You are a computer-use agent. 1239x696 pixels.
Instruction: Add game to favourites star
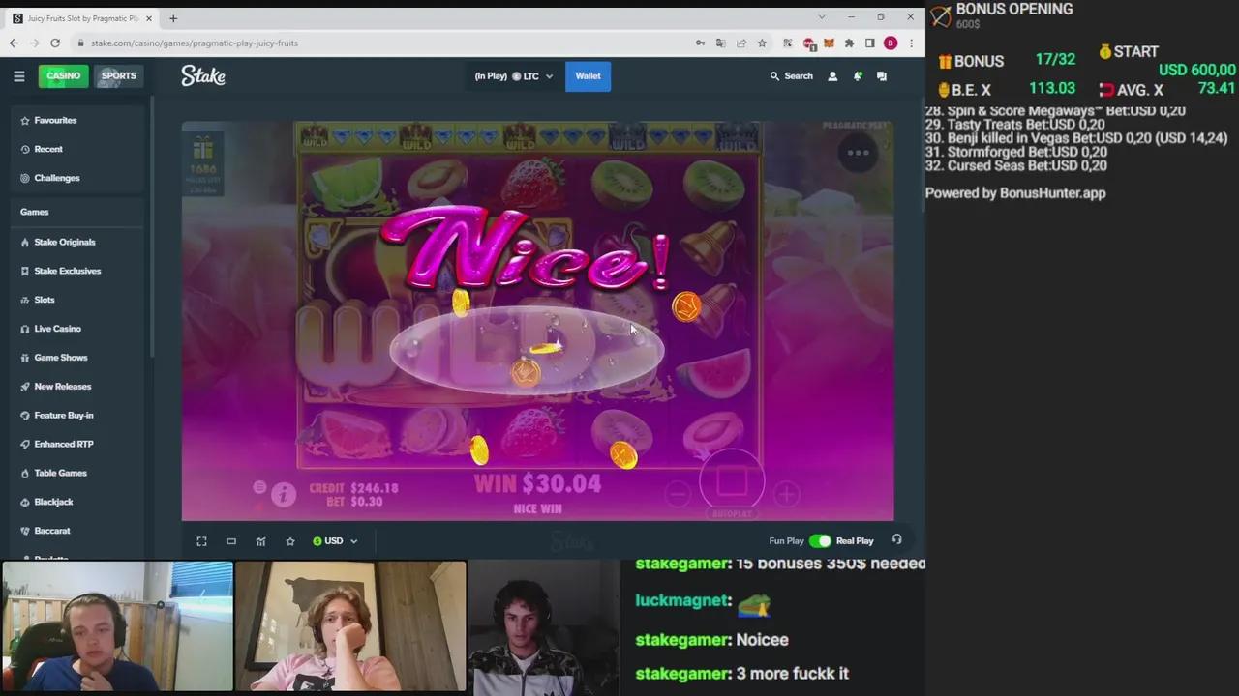click(290, 541)
